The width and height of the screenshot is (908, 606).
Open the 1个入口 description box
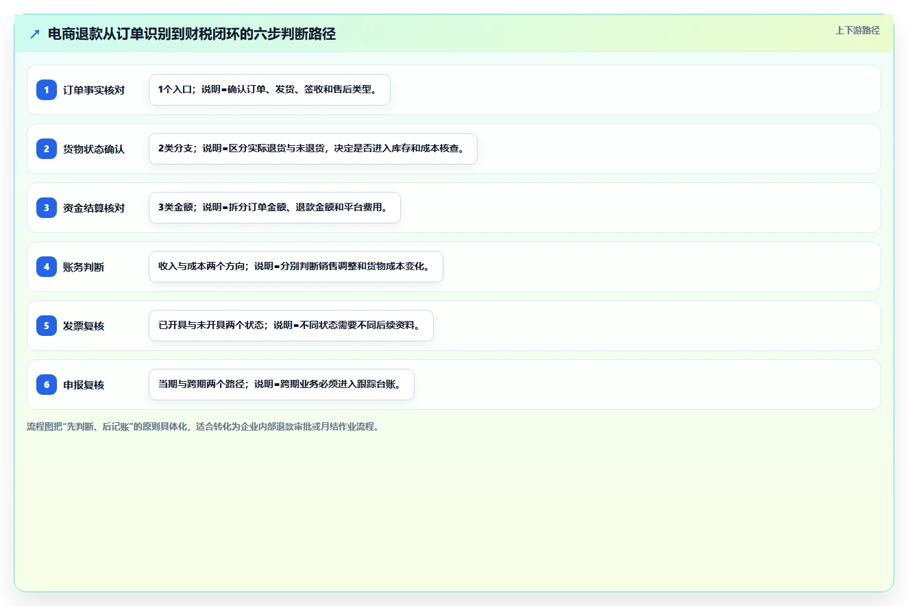(269, 90)
